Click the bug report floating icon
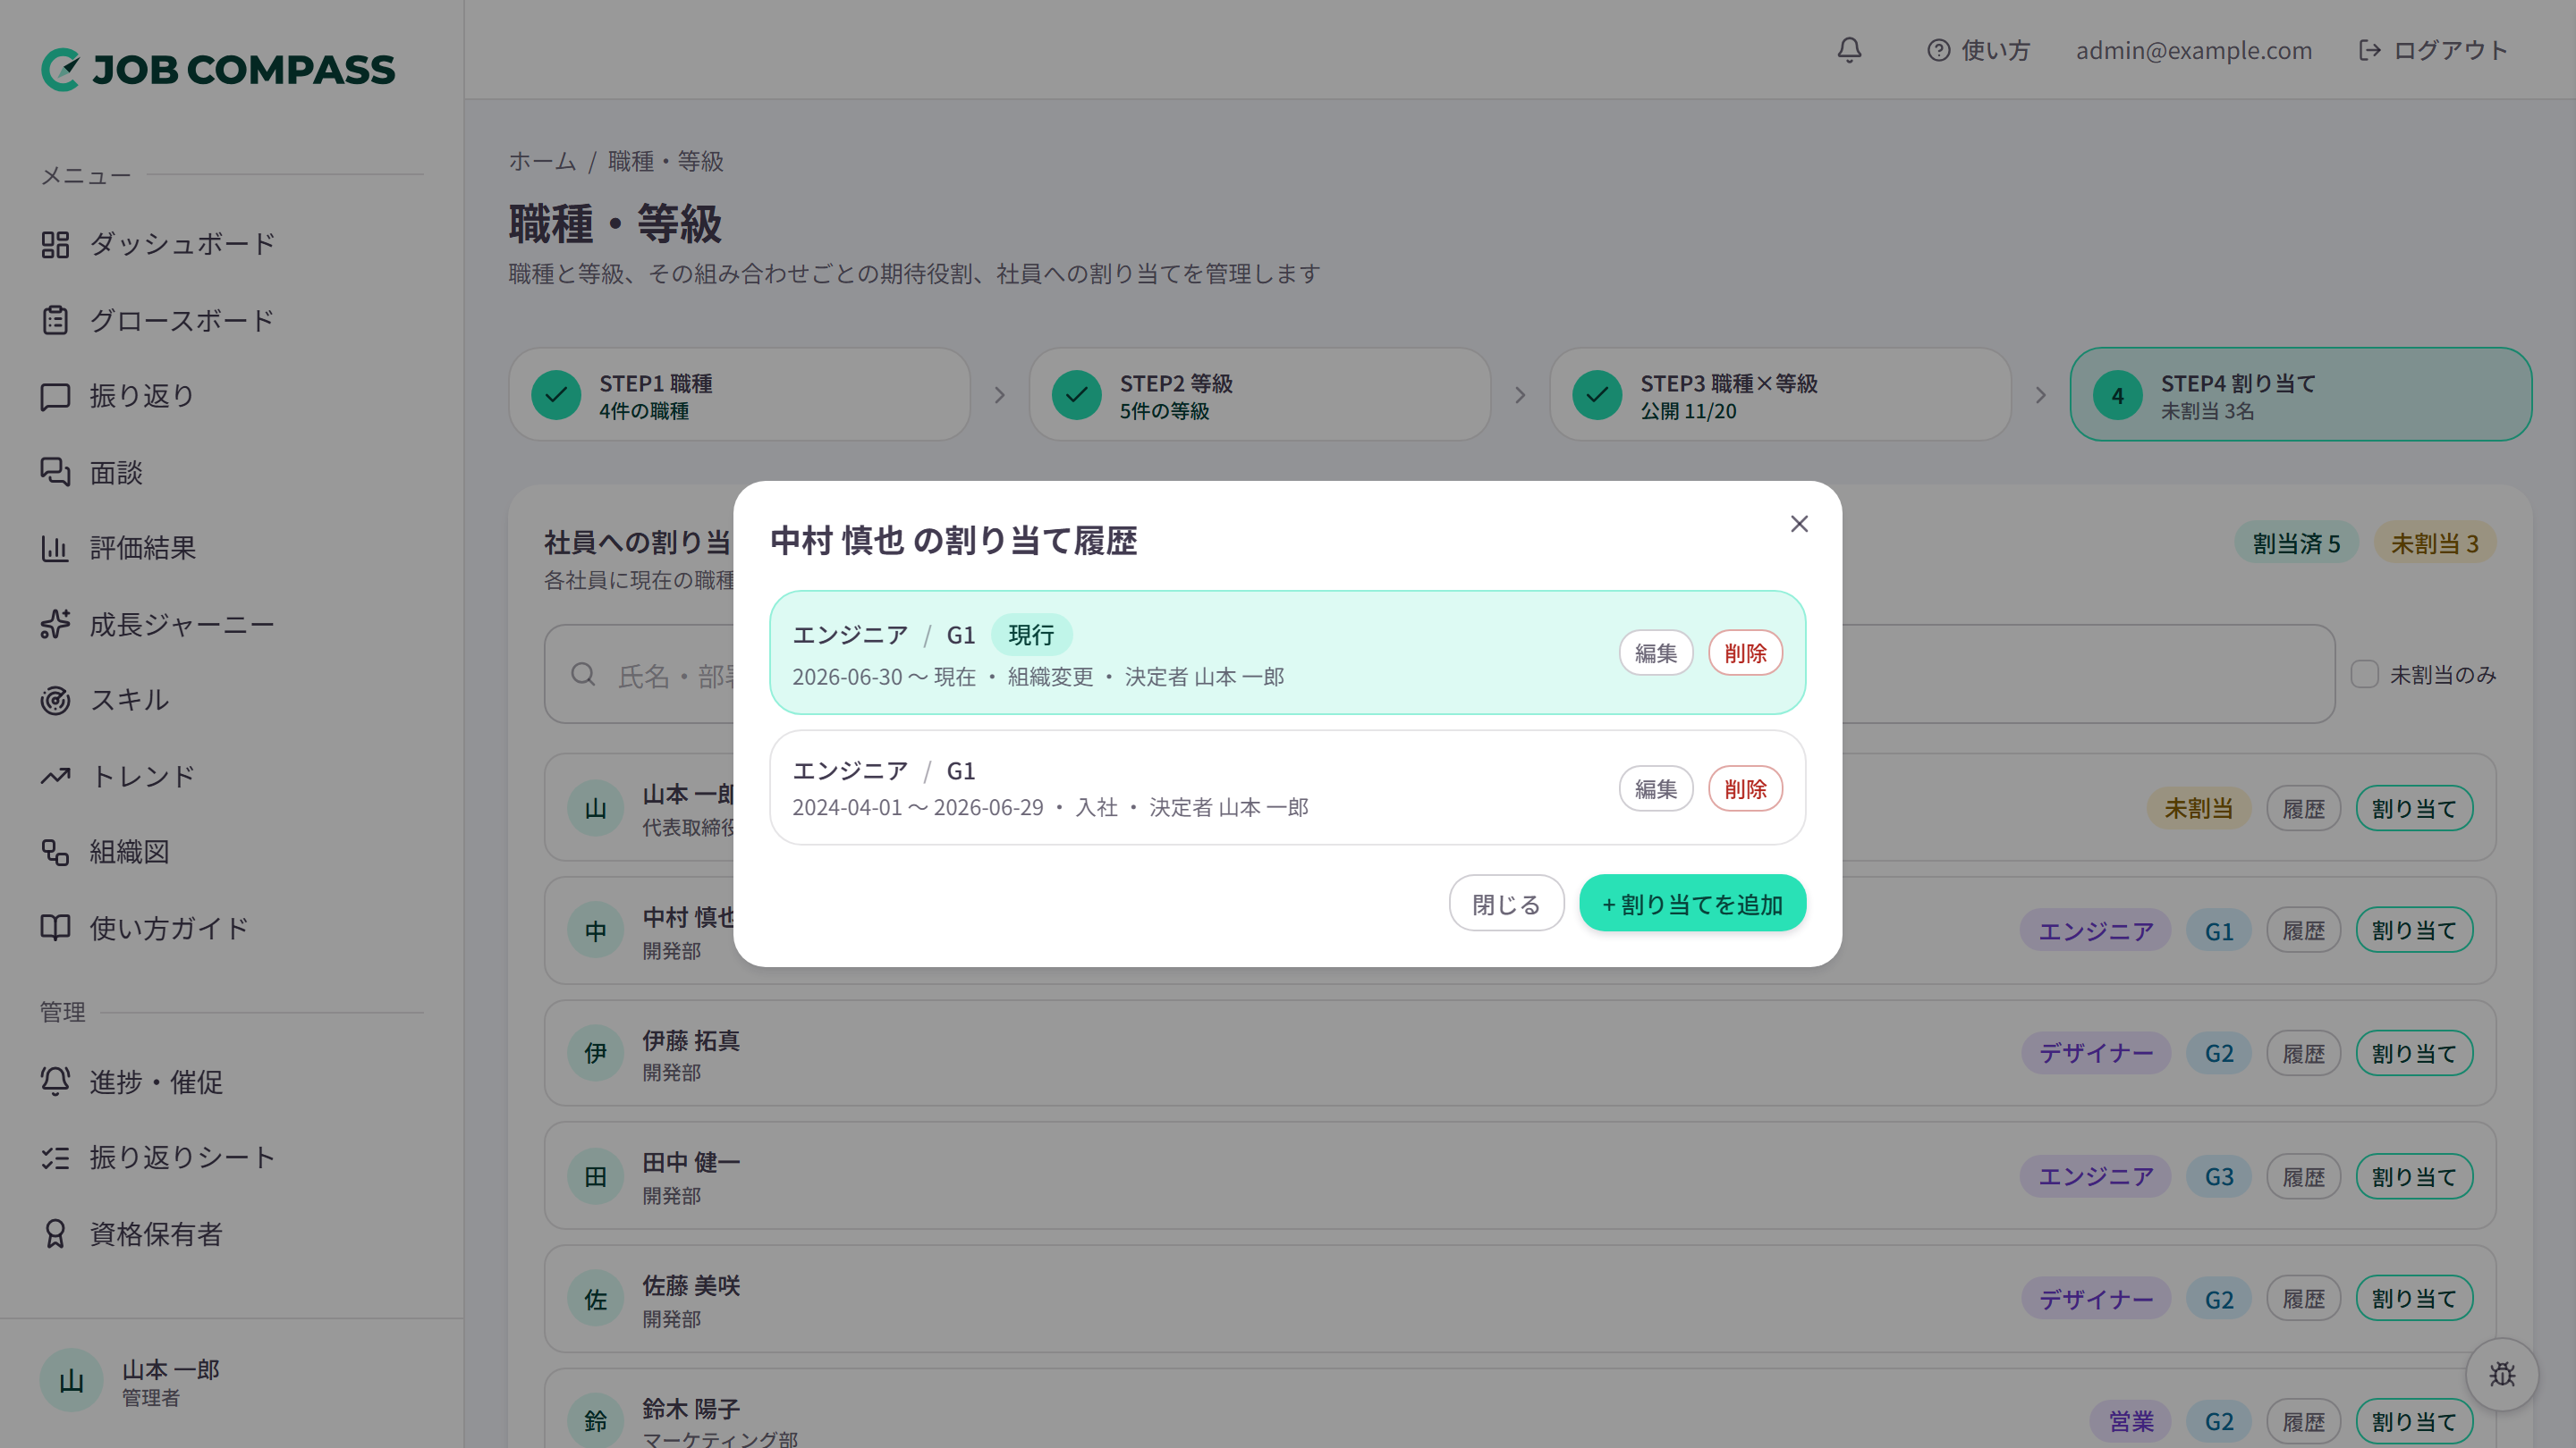 2502,1374
